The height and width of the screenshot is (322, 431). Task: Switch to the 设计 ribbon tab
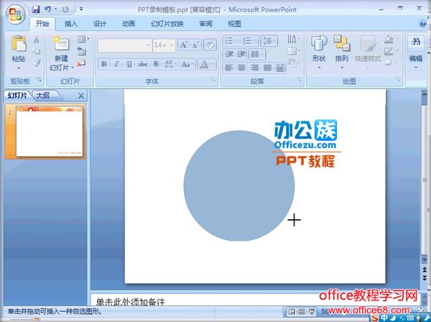coord(100,24)
